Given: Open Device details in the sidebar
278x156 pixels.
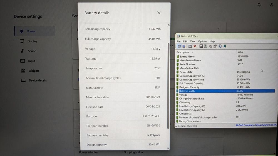Looking at the screenshot, I should (34, 80).
